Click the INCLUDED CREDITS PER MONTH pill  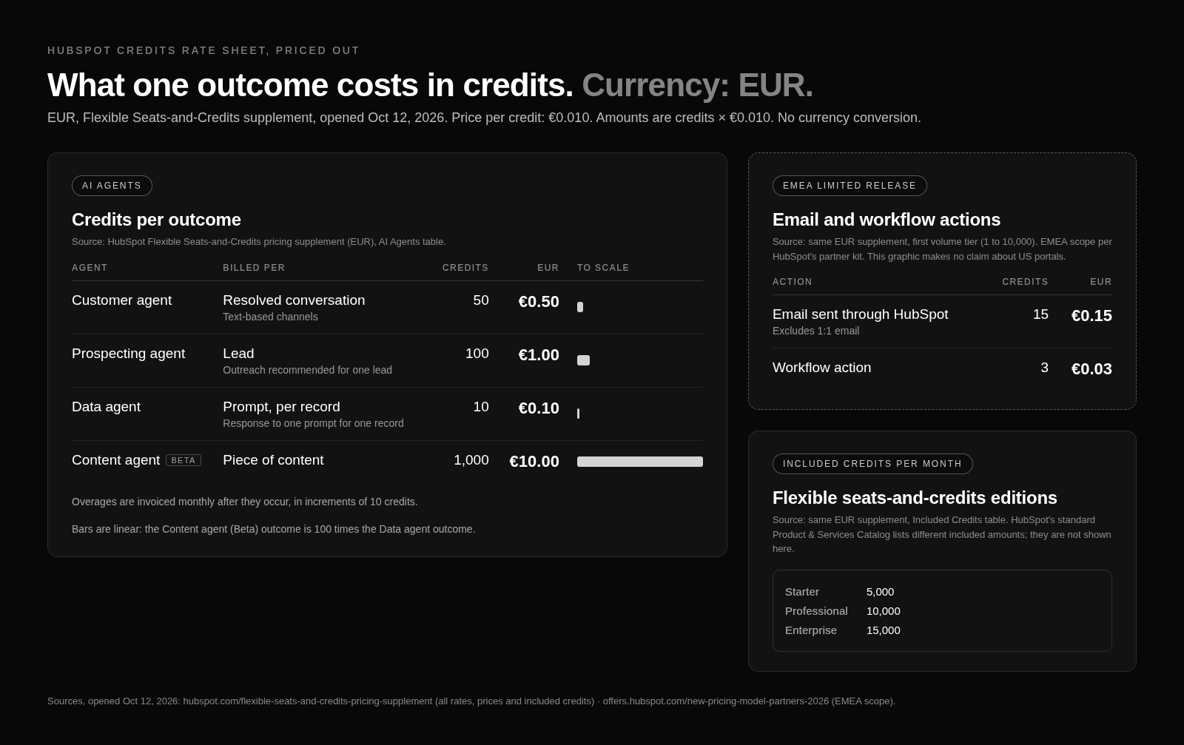click(872, 464)
